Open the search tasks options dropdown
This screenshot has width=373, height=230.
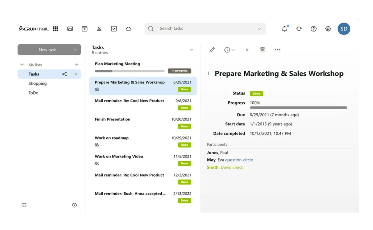point(260,29)
